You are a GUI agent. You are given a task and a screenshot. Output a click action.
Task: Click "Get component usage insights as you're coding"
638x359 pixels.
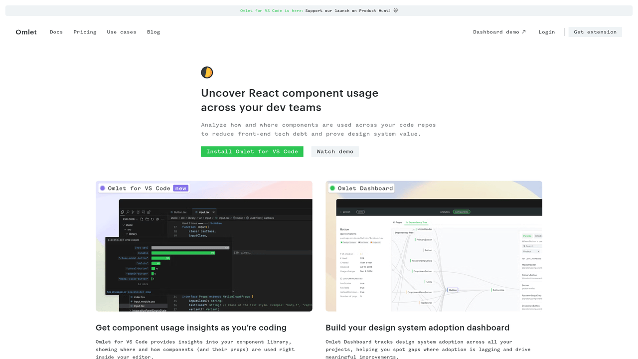pos(191,328)
